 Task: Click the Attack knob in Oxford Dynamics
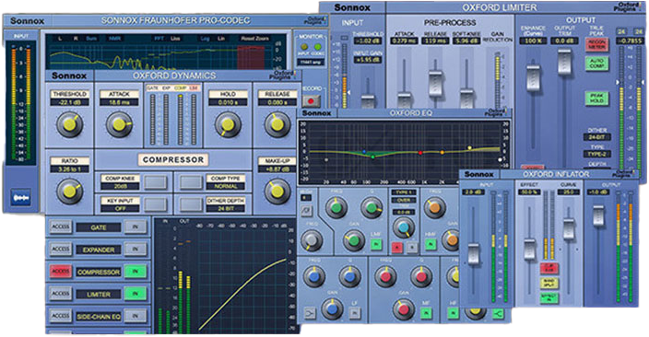[119, 125]
